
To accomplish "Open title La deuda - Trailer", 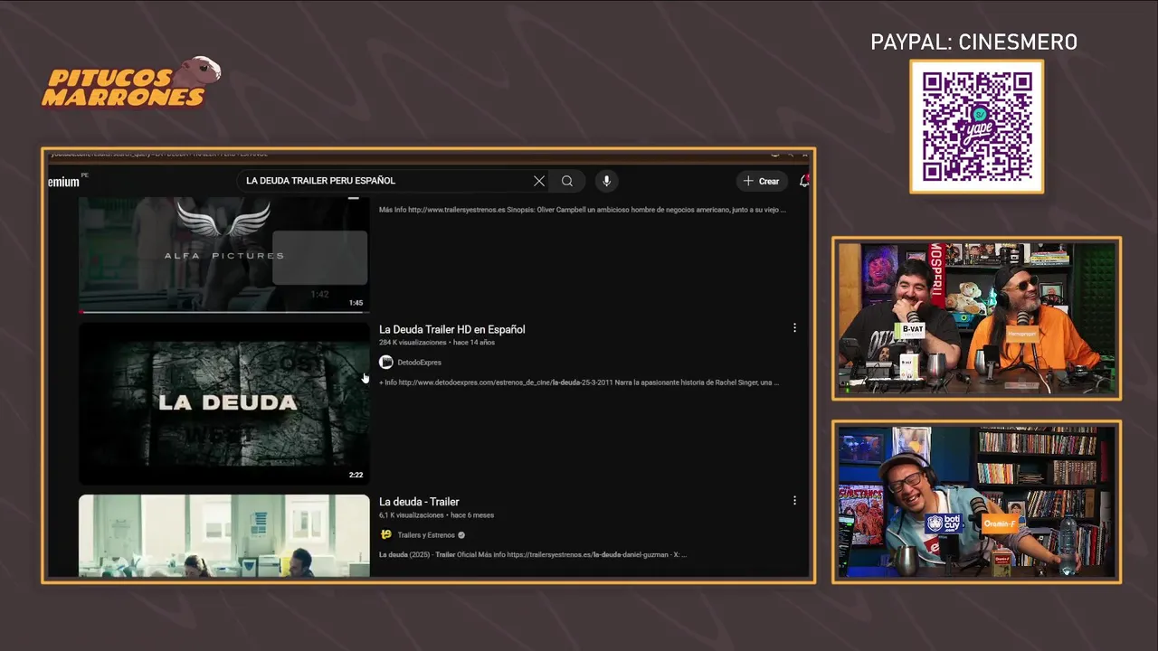I will 419,502.
